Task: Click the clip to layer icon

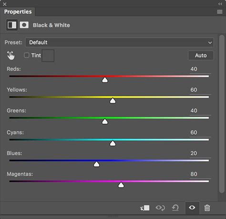Action: click(x=144, y=208)
